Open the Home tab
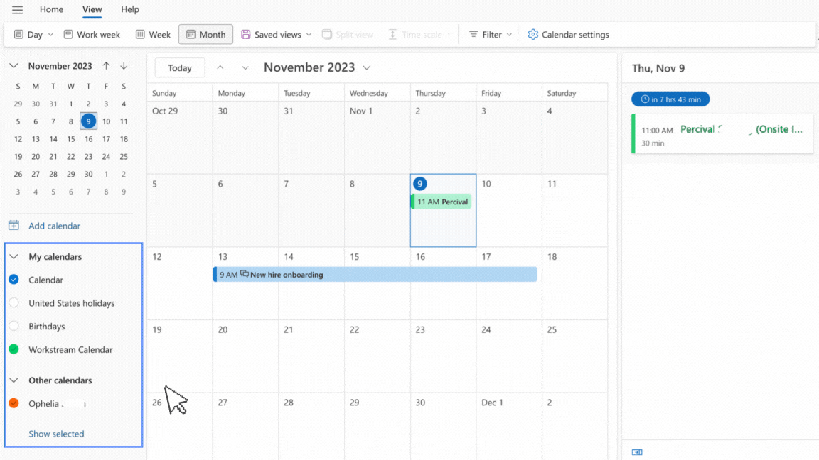The image size is (819, 460). point(51,10)
